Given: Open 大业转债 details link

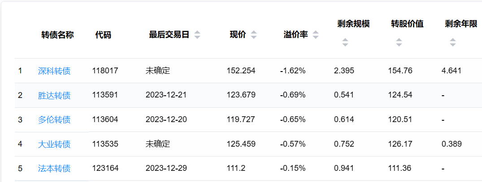Looking at the screenshot, I should [x=54, y=144].
